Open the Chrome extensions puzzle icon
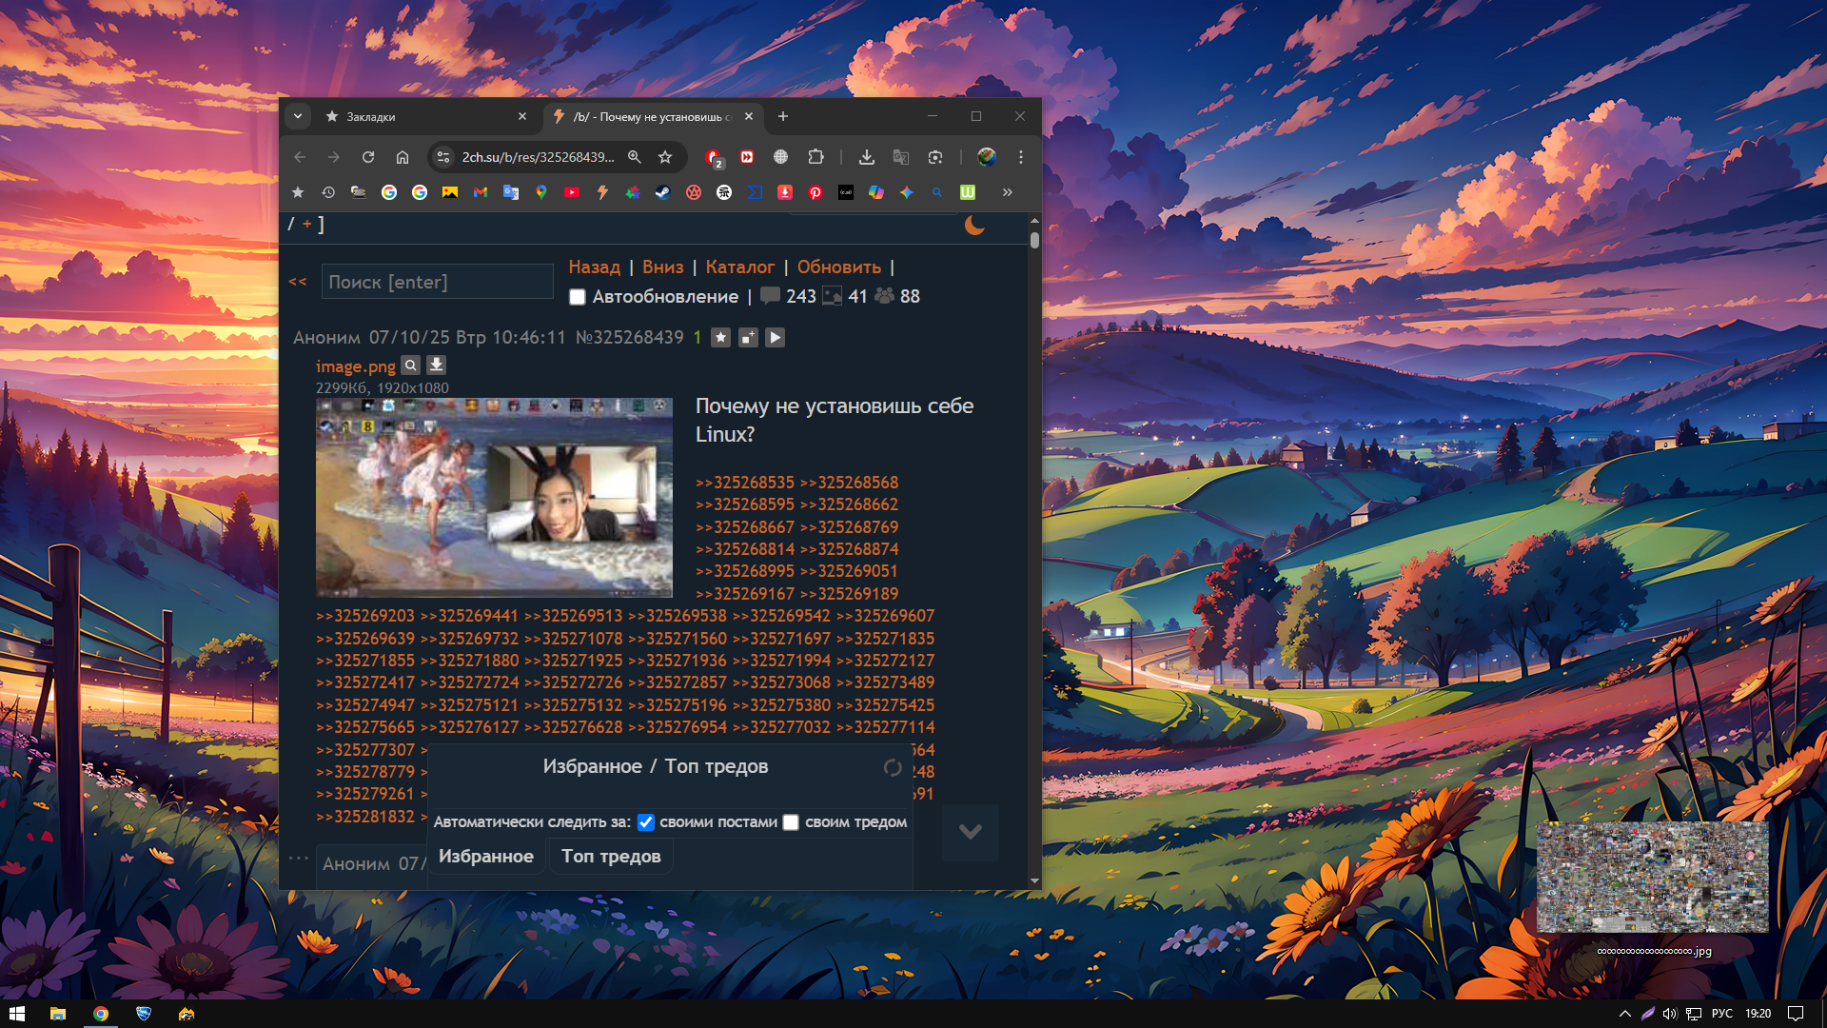 click(x=815, y=157)
